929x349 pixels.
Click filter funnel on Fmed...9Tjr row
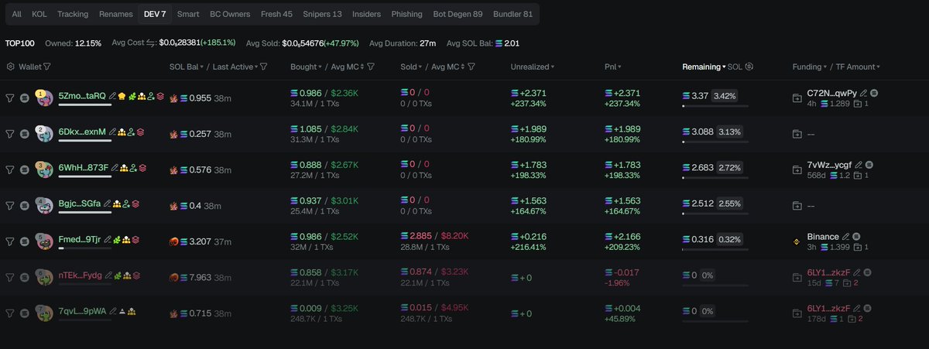10,241
